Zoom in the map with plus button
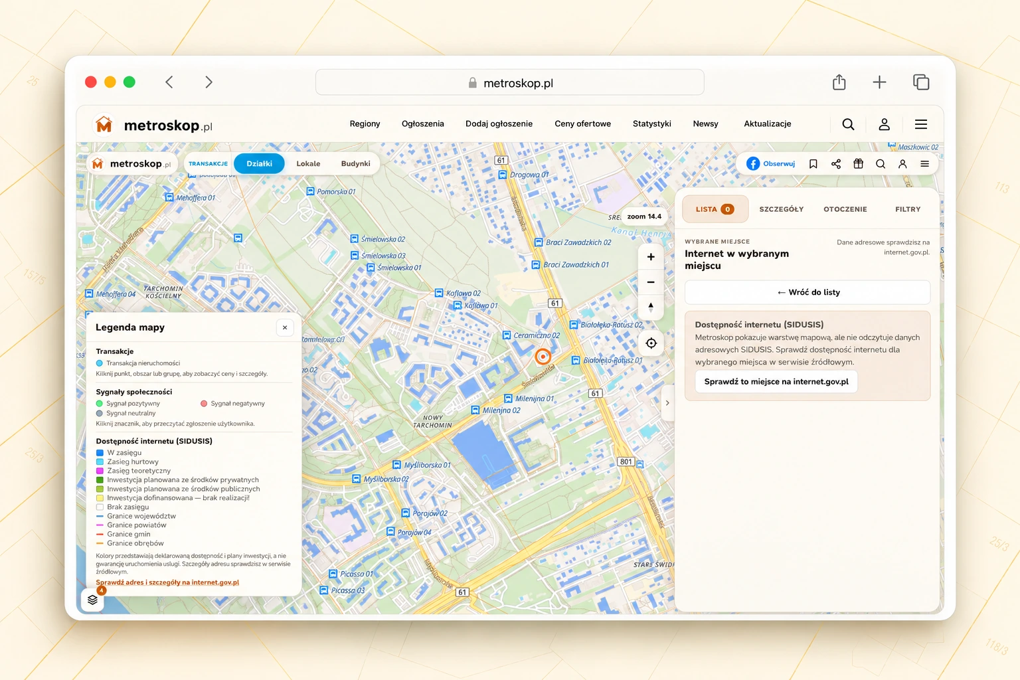 (651, 257)
